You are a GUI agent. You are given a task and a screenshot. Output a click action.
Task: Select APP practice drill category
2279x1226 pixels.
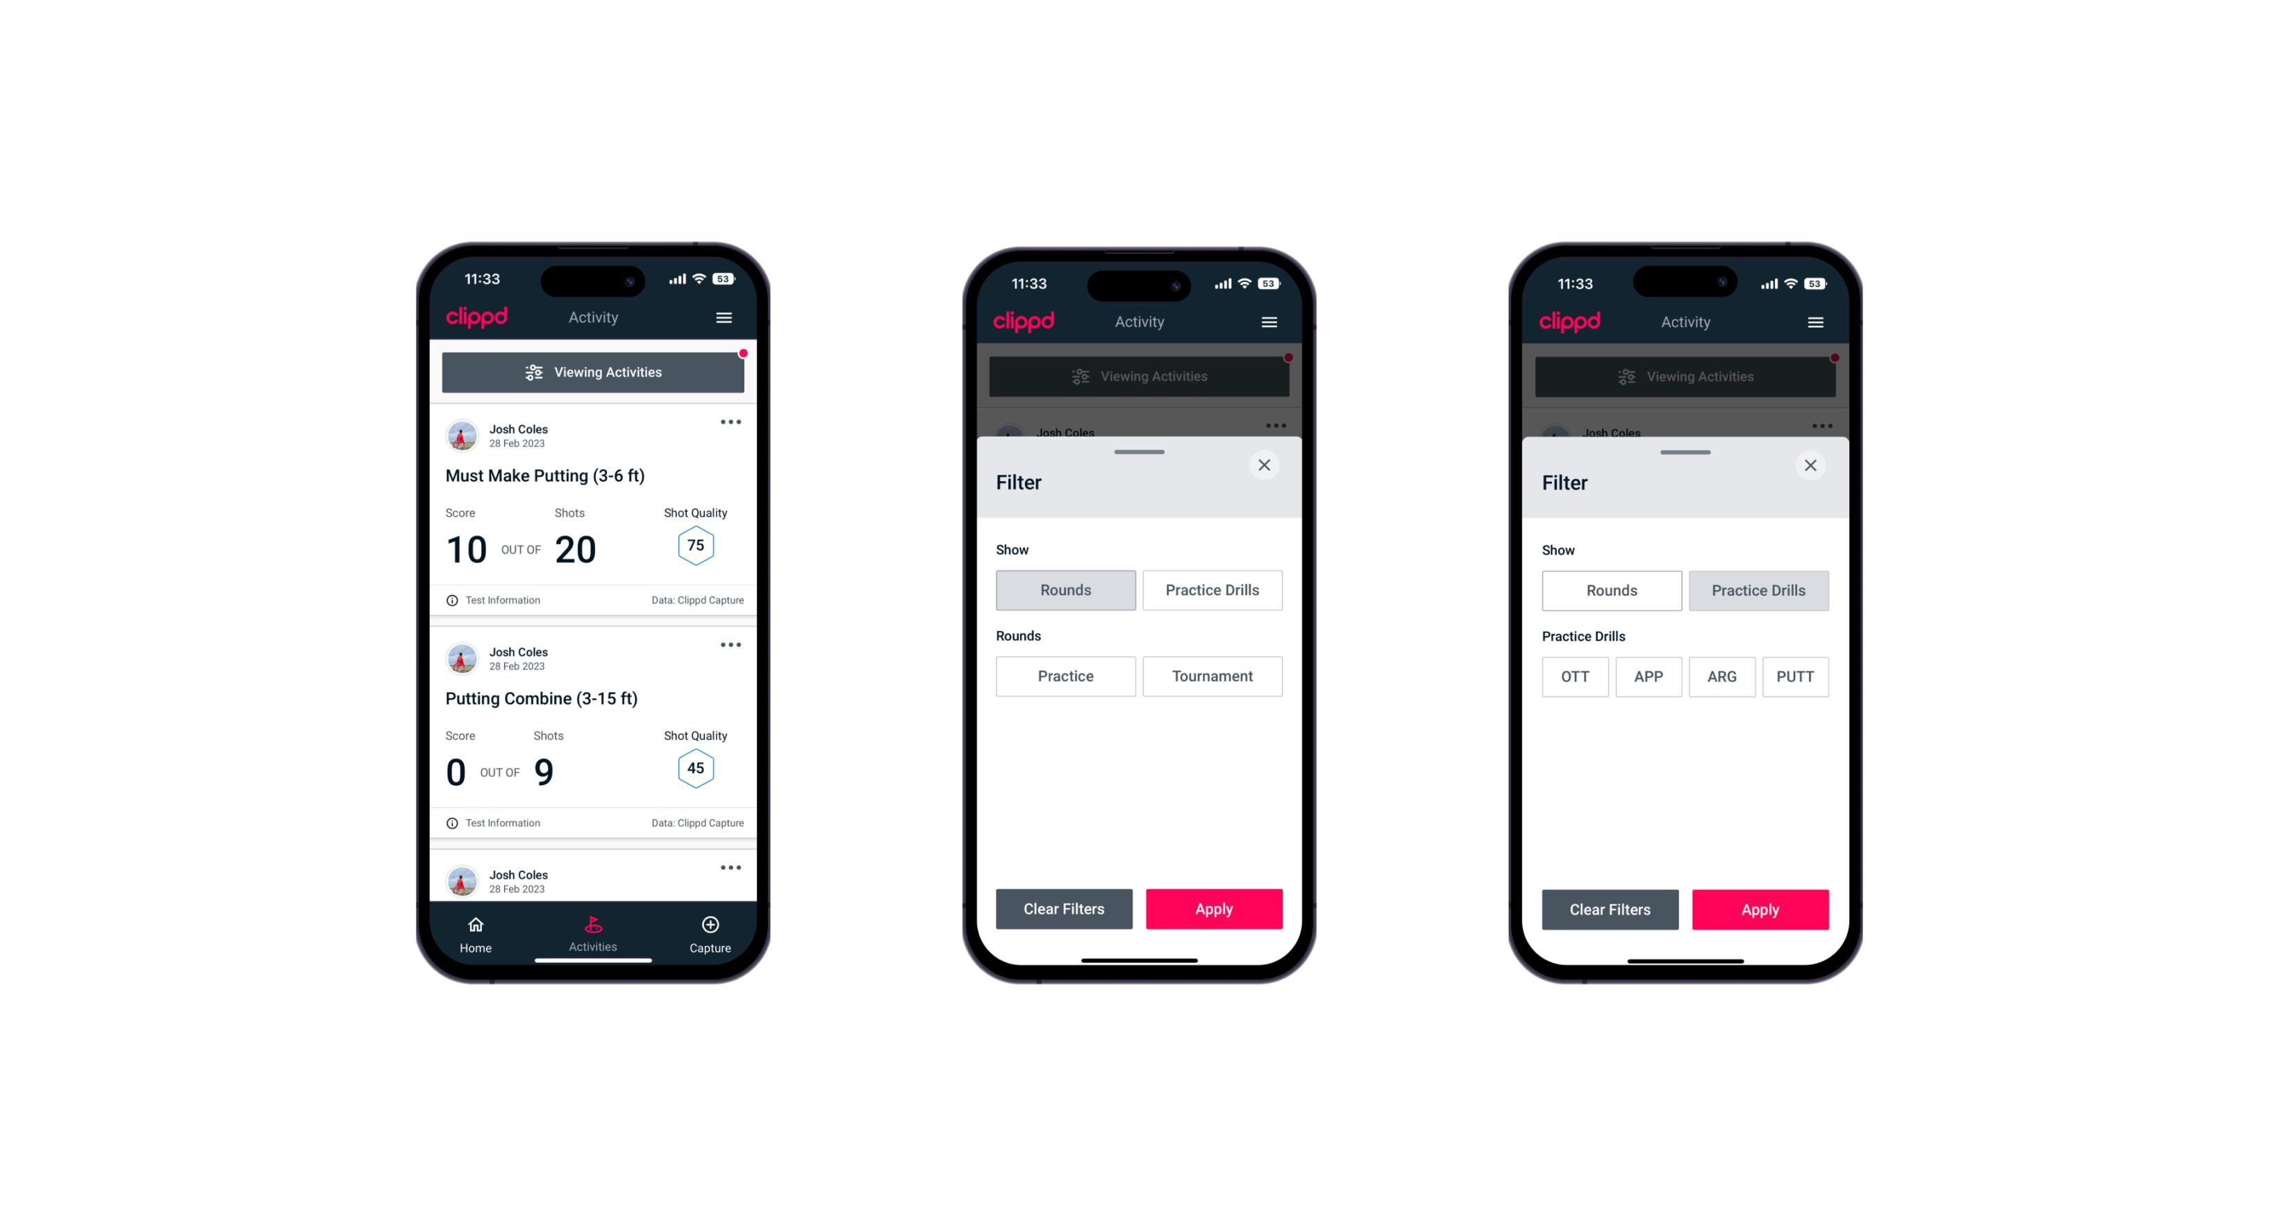[x=1648, y=675]
